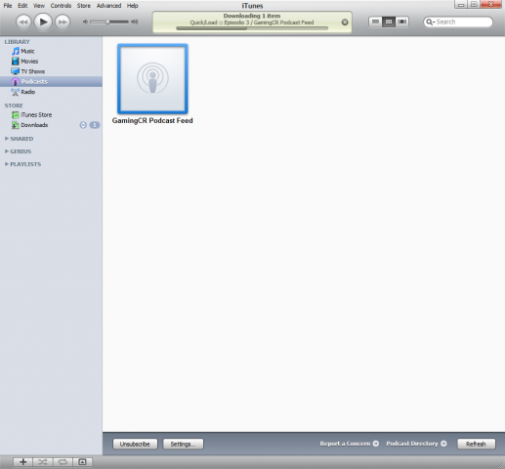505x469 pixels.
Task: Toggle repeat playback icon
Action: click(63, 462)
